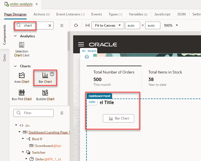Click the Defer tag on canvas
This screenshot has width=201, height=161.
[92, 102]
